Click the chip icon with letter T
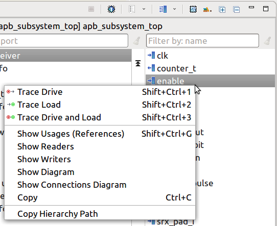Screen dimensions: 277x226 (111, 9)
